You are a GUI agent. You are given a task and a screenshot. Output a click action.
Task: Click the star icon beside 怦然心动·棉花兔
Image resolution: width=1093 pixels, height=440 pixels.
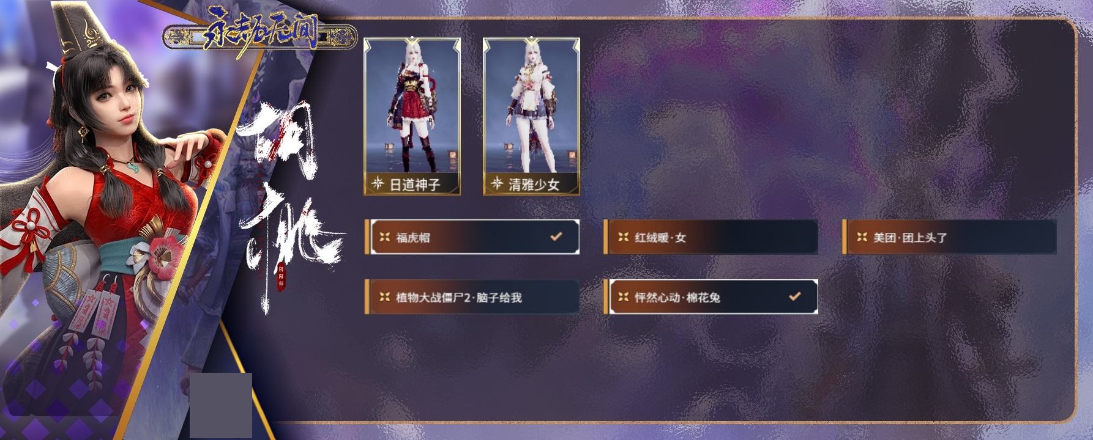tap(623, 297)
